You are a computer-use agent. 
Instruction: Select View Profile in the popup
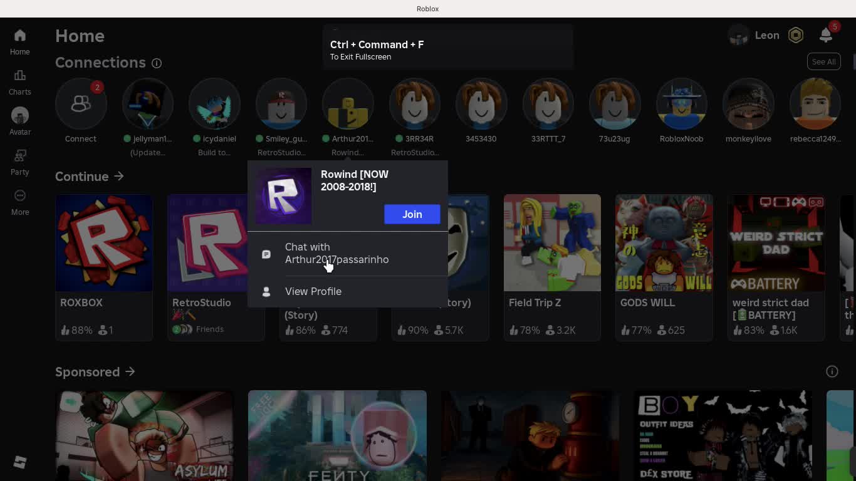[348, 291]
